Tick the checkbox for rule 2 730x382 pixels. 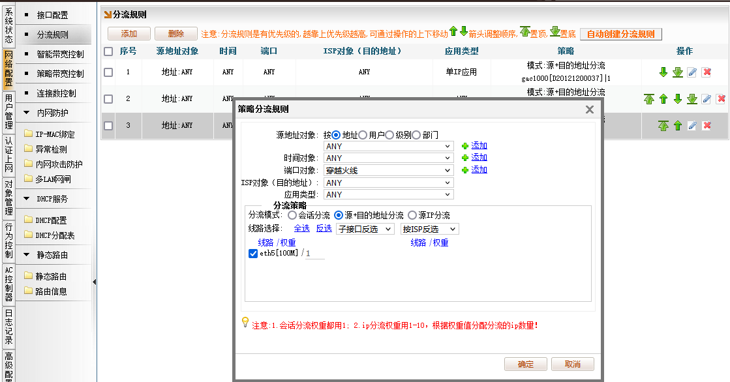pos(108,98)
